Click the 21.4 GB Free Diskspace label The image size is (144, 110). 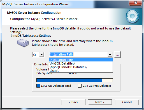(x=97, y=86)
